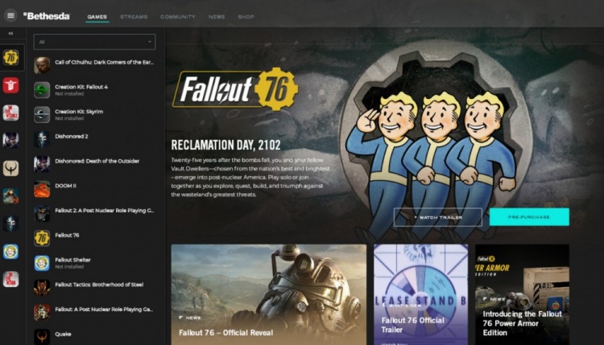Select the dark mask icon above Fallout Shelter in sidebar
Screen dimensions: 604x345
click(x=10, y=224)
